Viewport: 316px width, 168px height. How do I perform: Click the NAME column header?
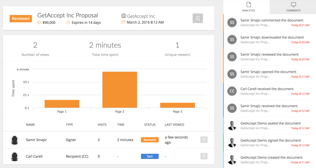point(30,125)
